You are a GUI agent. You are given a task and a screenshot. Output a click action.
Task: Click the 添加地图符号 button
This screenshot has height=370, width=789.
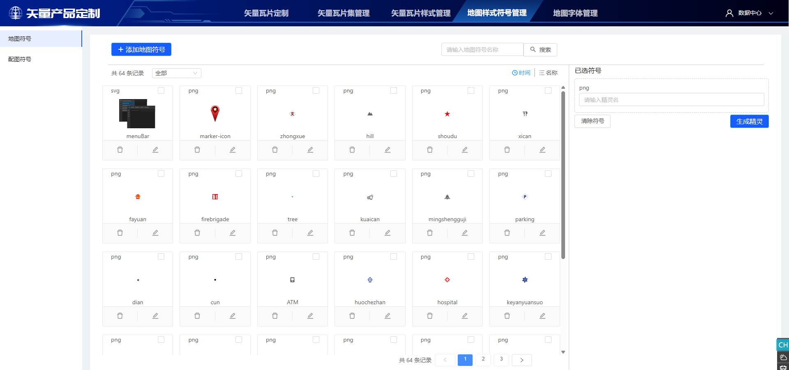point(141,49)
